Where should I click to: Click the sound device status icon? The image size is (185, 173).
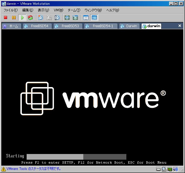pyautogui.click(x=175, y=169)
